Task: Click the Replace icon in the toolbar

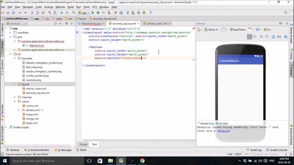Action: (x=55, y=13)
